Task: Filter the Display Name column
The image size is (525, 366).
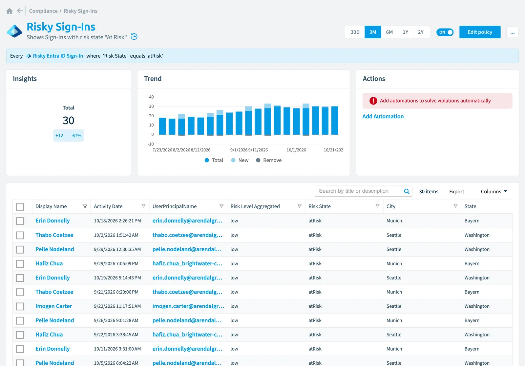Action: tap(85, 206)
